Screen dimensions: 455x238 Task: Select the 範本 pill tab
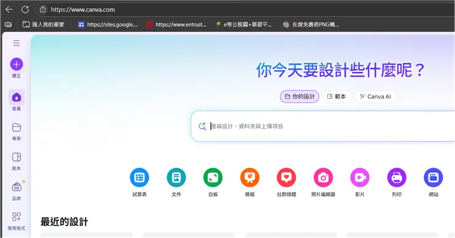click(336, 97)
